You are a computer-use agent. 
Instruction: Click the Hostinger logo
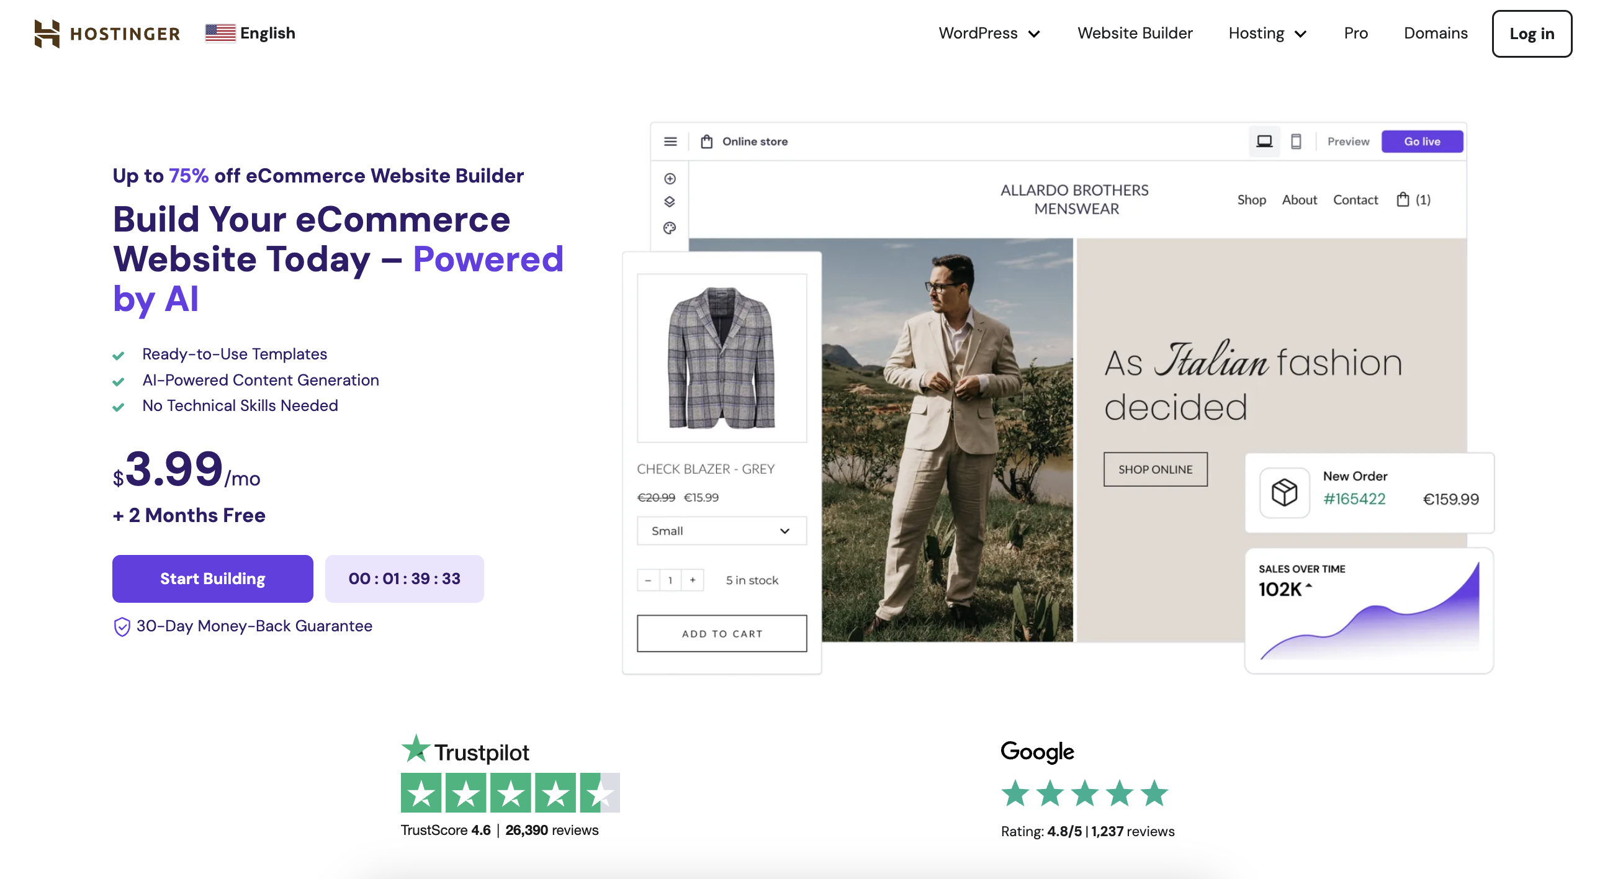[107, 33]
